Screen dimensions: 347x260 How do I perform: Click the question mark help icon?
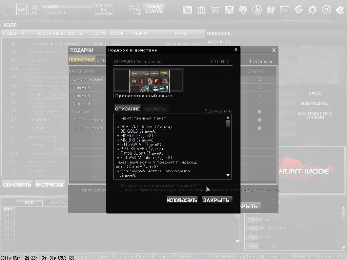coord(326,10)
